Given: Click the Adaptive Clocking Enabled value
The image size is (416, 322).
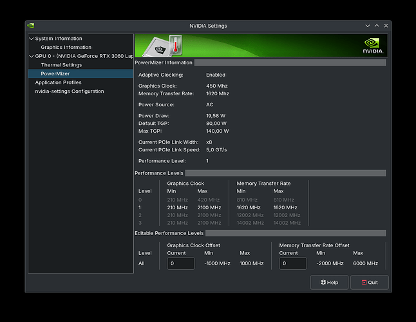Looking at the screenshot, I should point(216,75).
